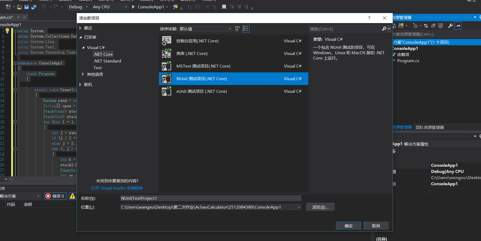Click the template search box

(x=345, y=29)
